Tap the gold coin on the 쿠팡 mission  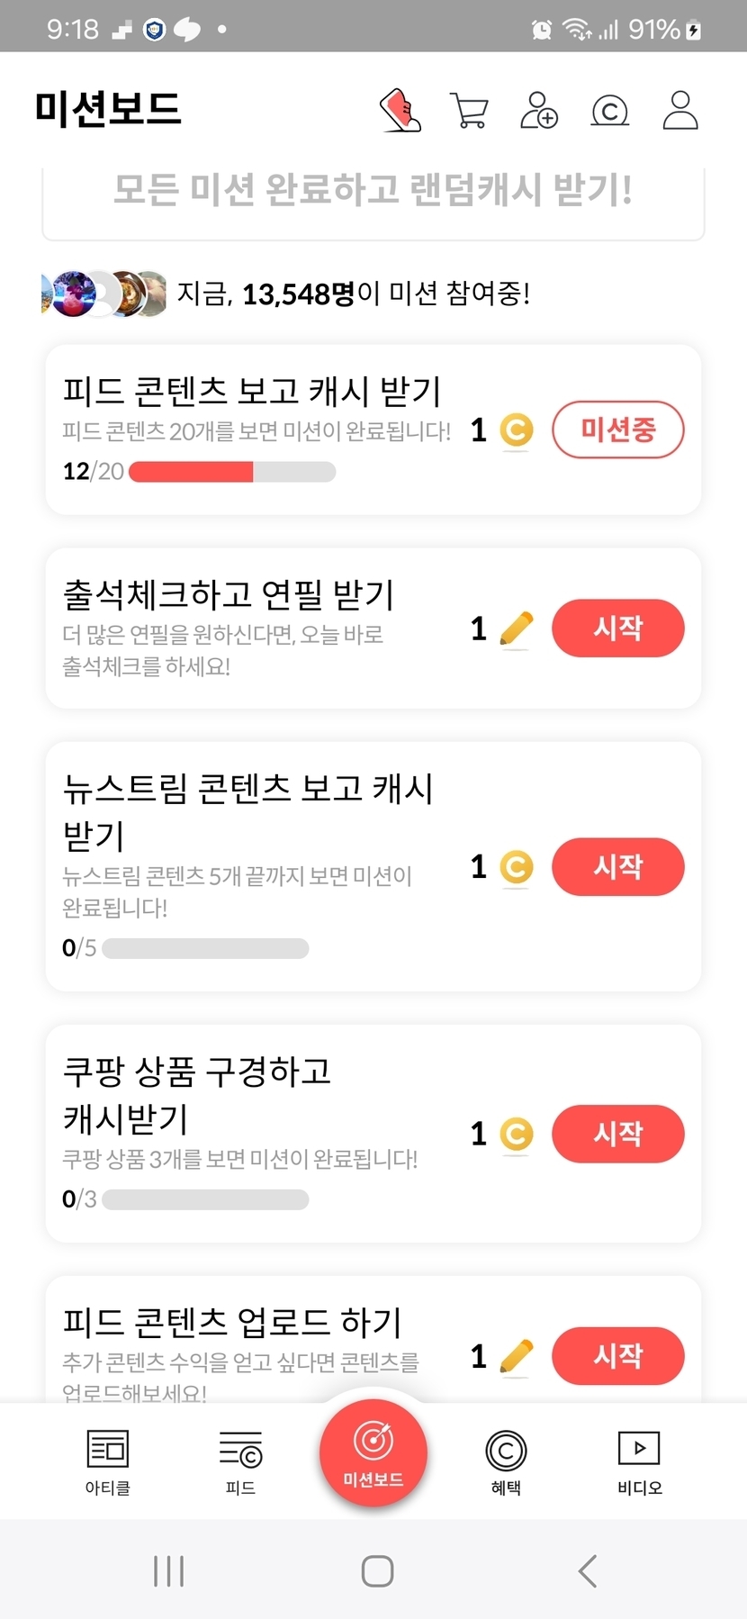[x=516, y=1134]
